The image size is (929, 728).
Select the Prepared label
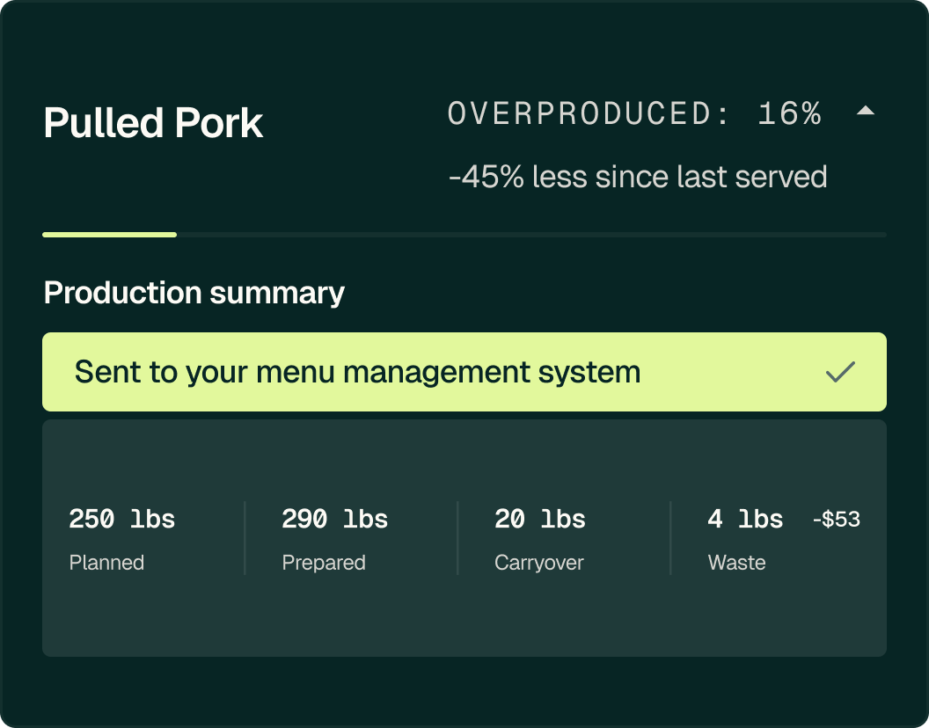(x=324, y=563)
